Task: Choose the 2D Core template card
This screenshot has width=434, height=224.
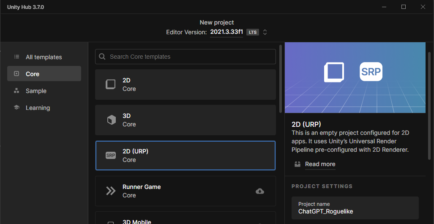Action: point(186,85)
